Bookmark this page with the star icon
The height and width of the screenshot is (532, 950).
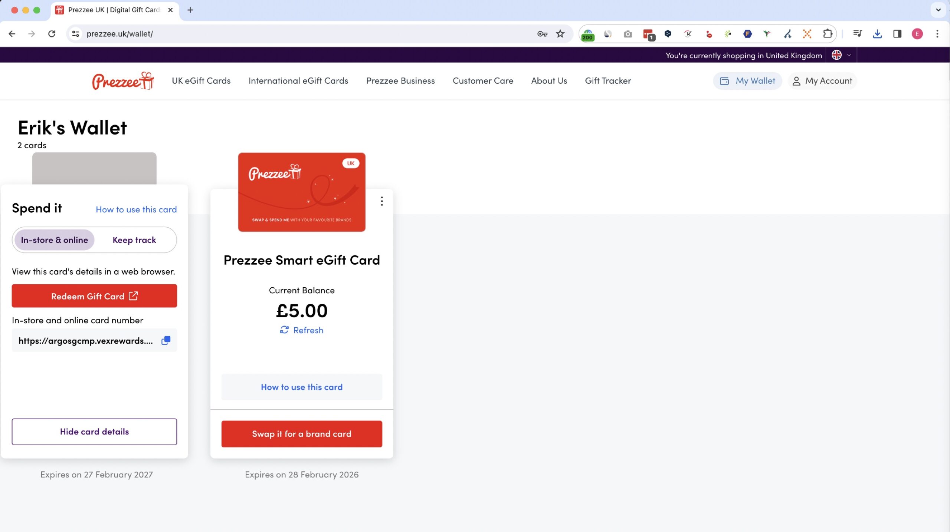[560, 34]
